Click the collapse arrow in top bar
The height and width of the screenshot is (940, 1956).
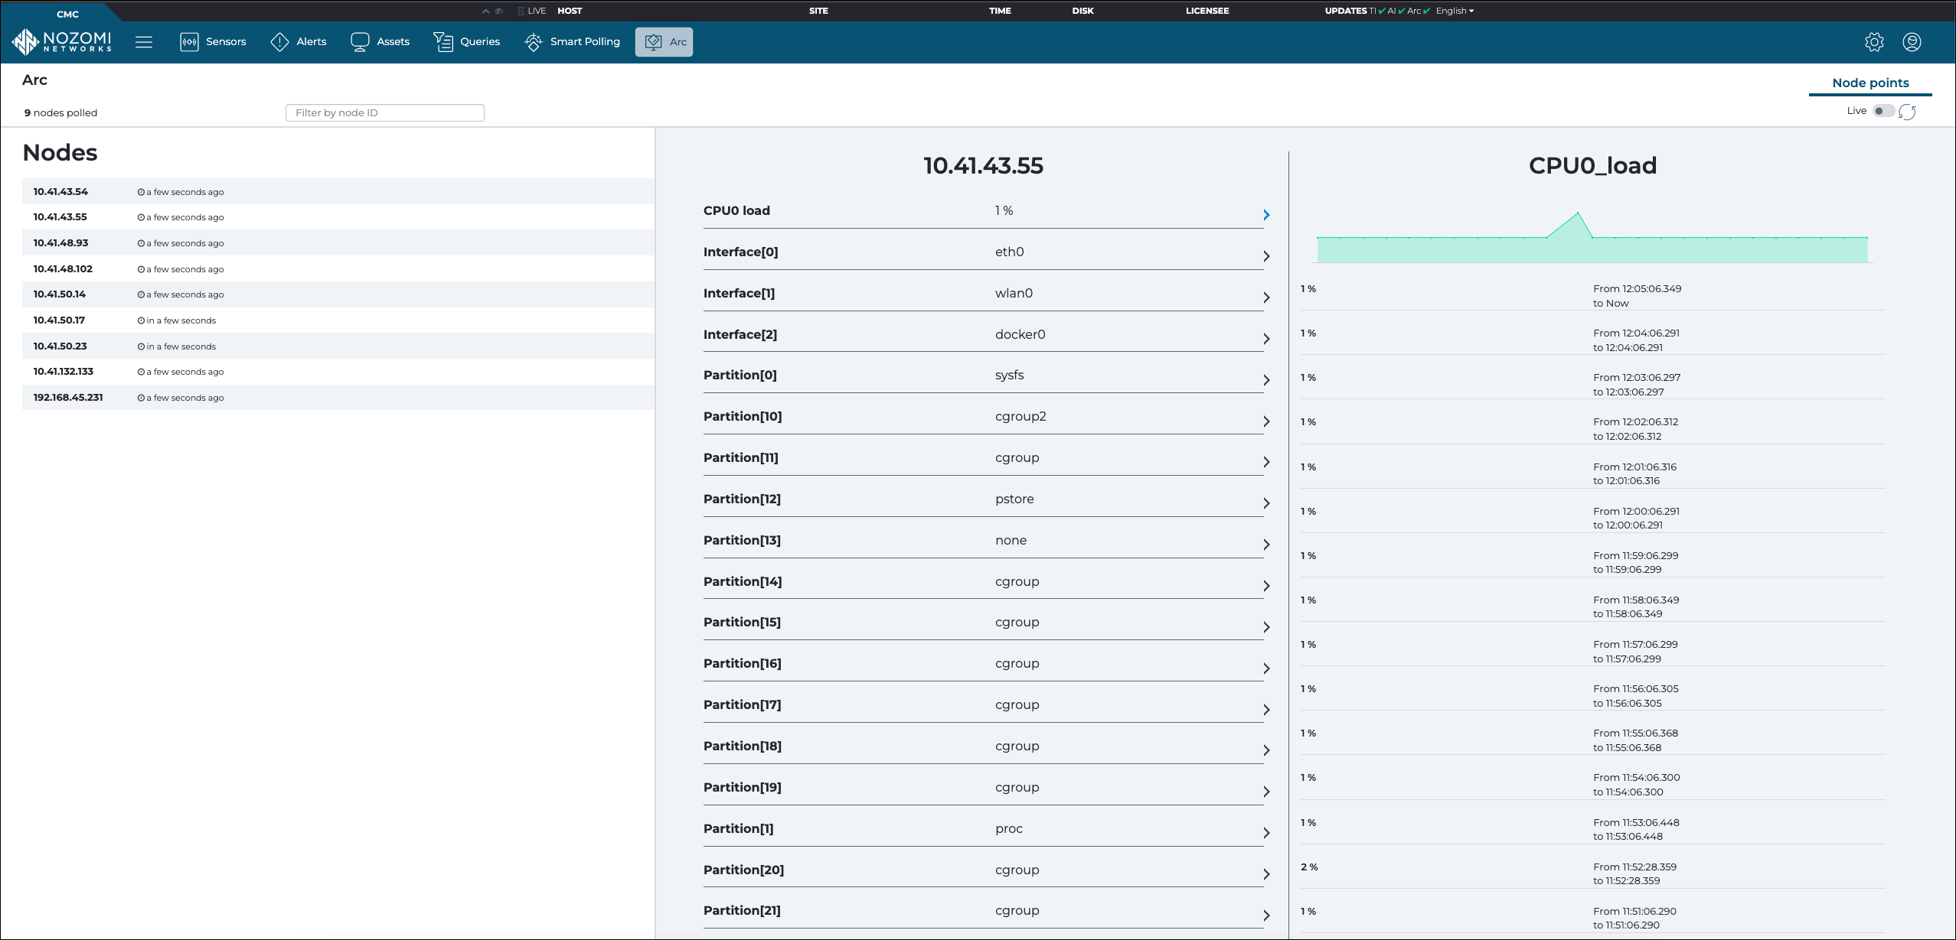coord(485,11)
